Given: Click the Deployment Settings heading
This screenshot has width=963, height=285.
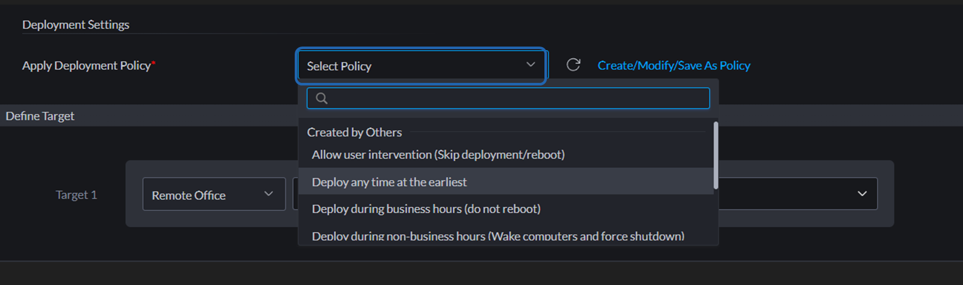Looking at the screenshot, I should (x=76, y=25).
